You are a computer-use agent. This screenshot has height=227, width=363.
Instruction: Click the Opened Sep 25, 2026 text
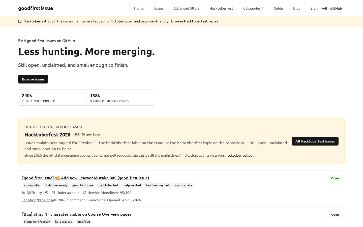[x=124, y=200]
